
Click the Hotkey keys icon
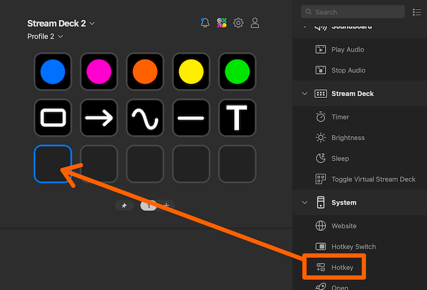[x=321, y=268]
